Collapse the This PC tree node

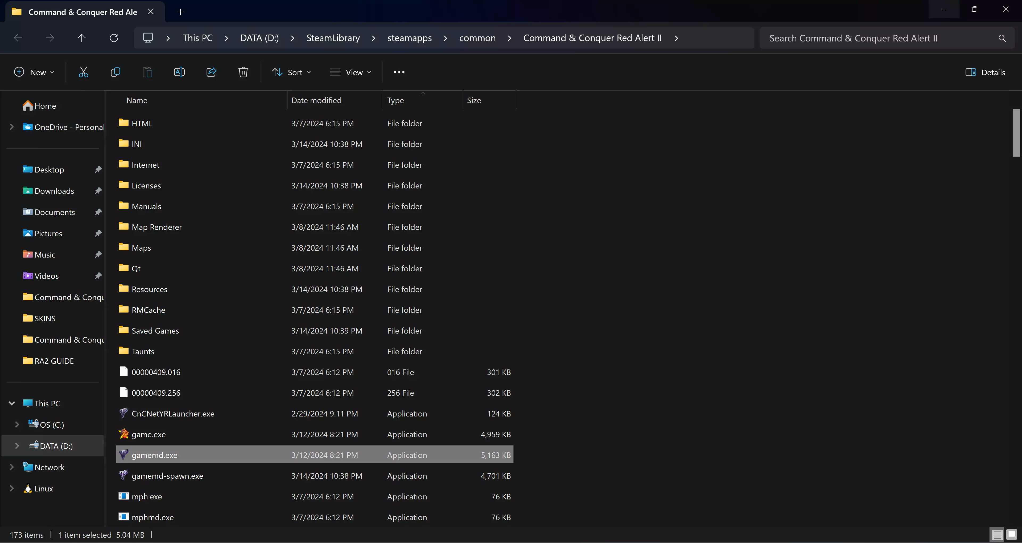pyautogui.click(x=11, y=403)
